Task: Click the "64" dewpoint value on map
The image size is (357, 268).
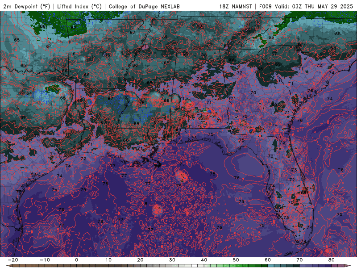Action: coord(29,93)
